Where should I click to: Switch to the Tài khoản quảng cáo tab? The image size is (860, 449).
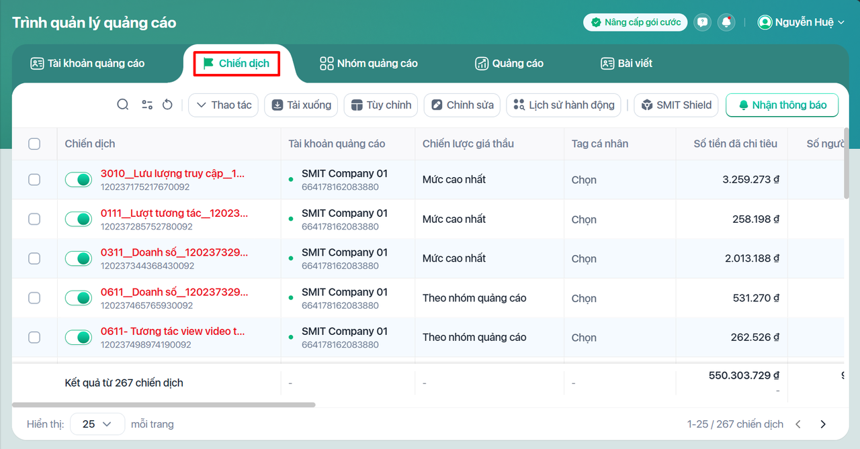coord(87,64)
